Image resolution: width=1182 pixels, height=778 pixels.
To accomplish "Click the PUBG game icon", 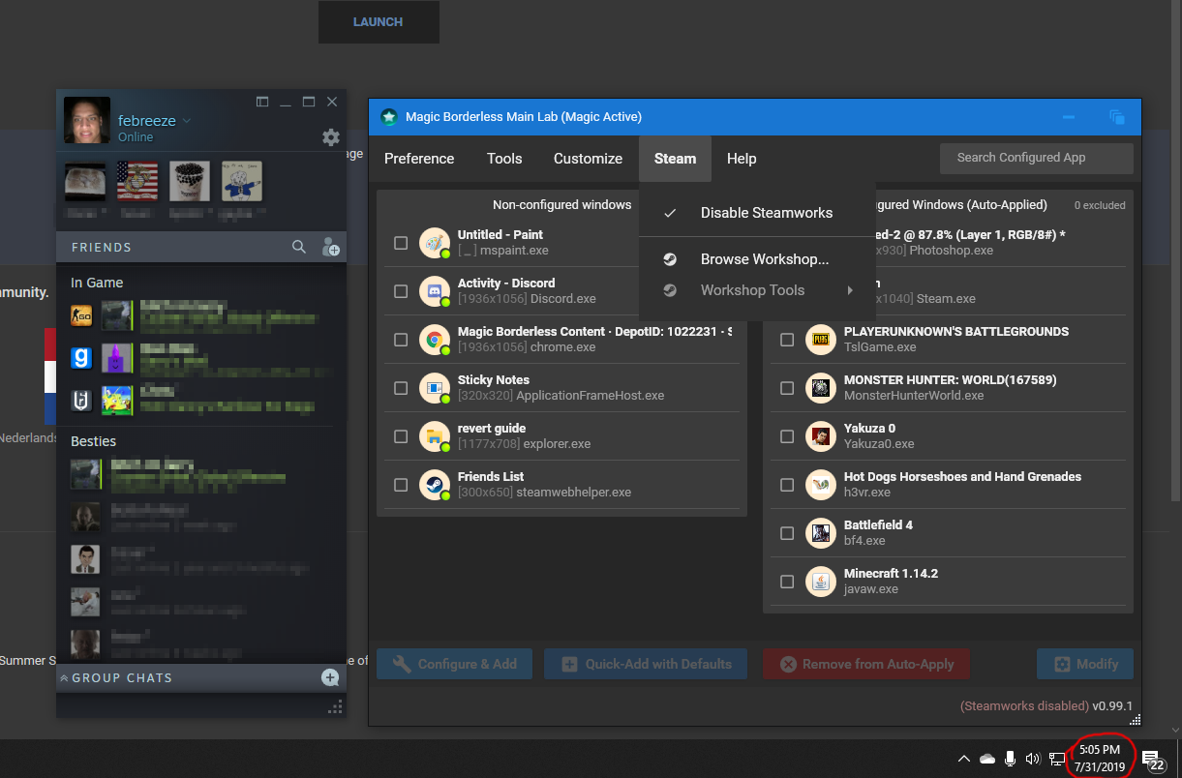I will (821, 340).
